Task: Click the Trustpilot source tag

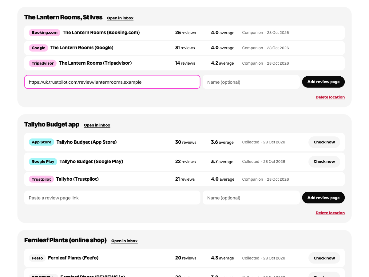Action: (x=41, y=179)
